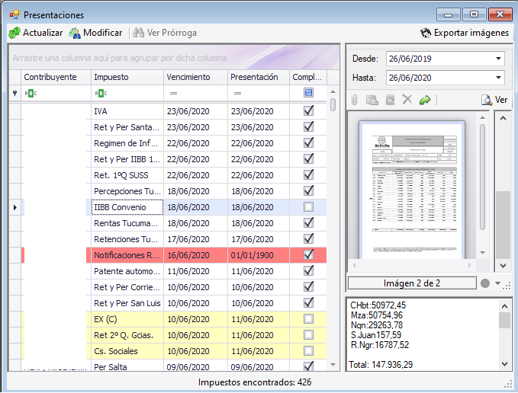
Task: Open the small dropdown arrow beside the gray circle
Action: coord(497,283)
